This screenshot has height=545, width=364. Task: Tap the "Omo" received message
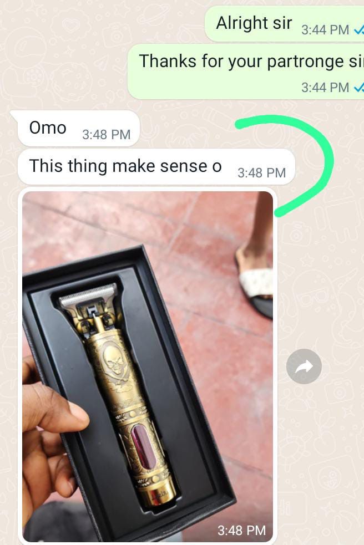(x=79, y=128)
